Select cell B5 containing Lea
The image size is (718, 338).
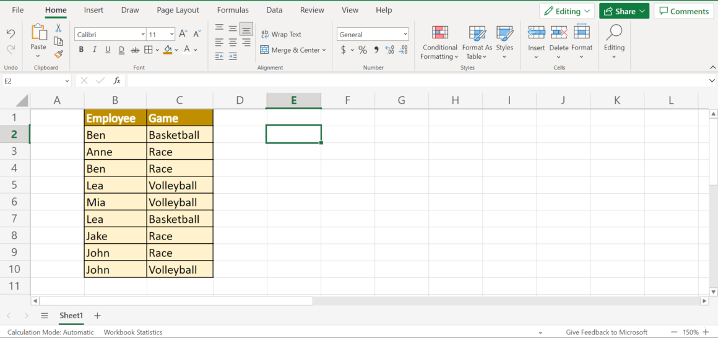(115, 185)
